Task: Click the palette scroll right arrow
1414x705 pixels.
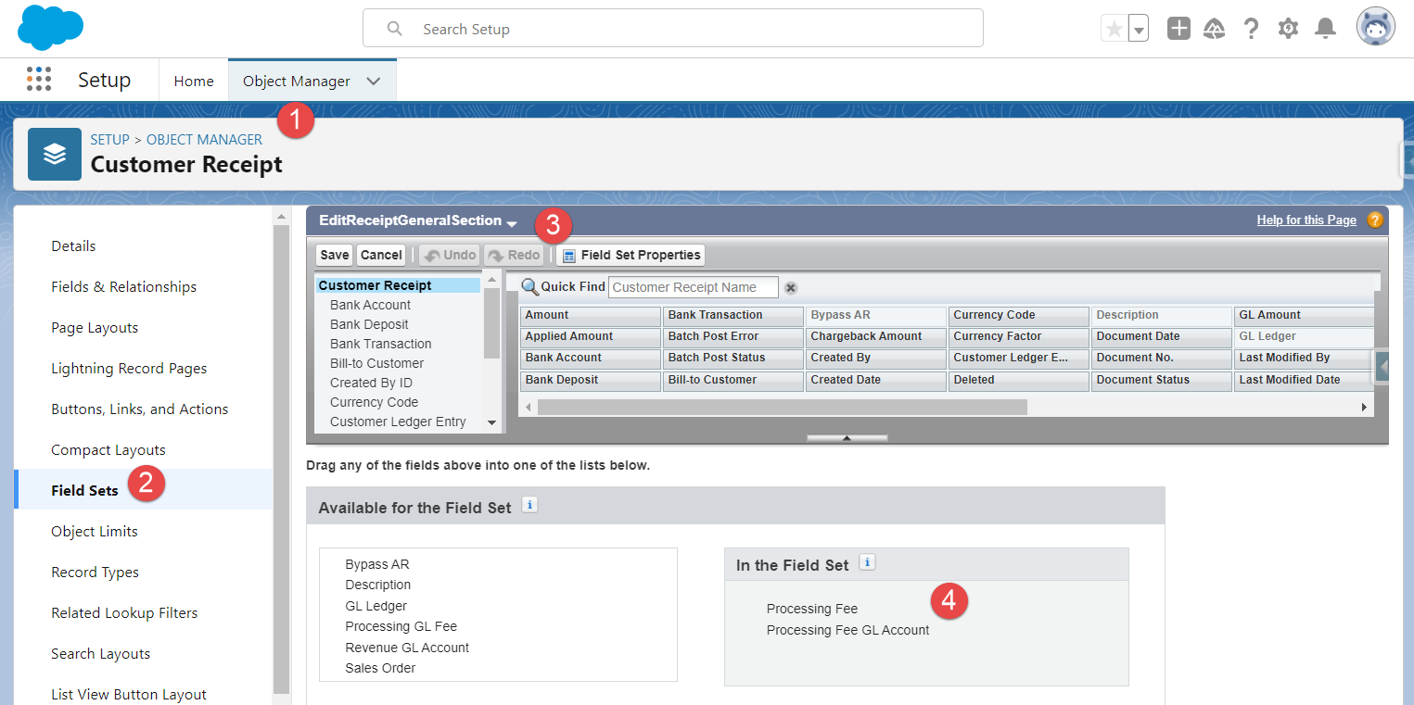Action: tap(1364, 407)
